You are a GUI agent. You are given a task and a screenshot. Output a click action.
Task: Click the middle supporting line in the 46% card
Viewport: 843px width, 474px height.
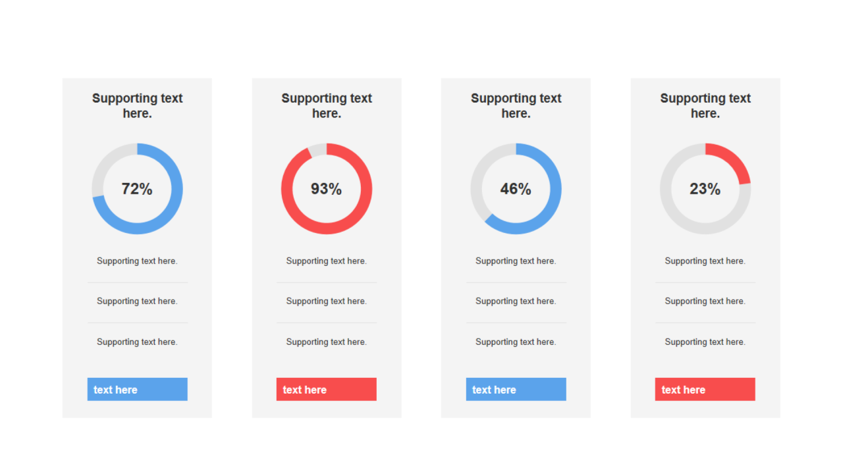tap(516, 301)
